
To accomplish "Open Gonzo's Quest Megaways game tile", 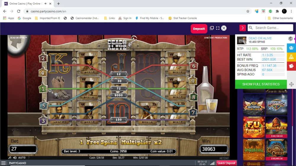I will [276, 150].
